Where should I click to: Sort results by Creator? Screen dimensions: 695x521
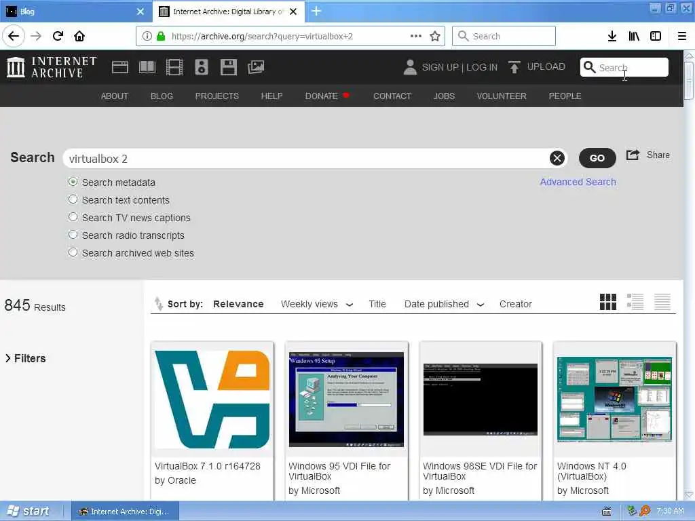(x=516, y=304)
